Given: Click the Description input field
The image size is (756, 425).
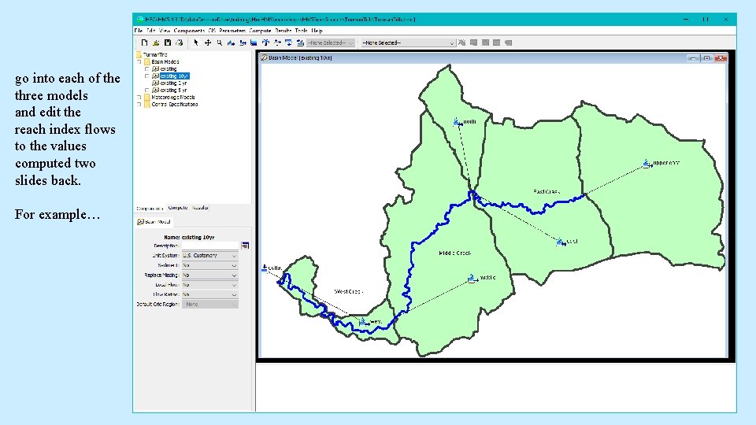Looking at the screenshot, I should click(210, 246).
